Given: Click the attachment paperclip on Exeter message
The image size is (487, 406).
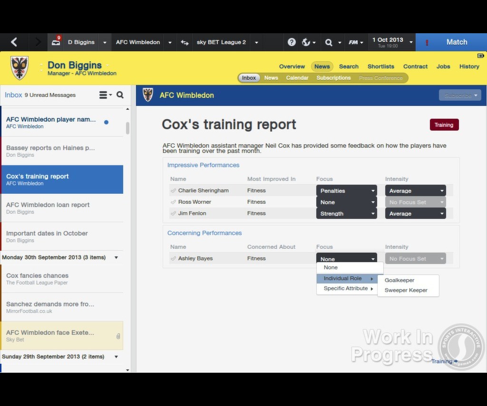Looking at the screenshot, I should [x=118, y=336].
